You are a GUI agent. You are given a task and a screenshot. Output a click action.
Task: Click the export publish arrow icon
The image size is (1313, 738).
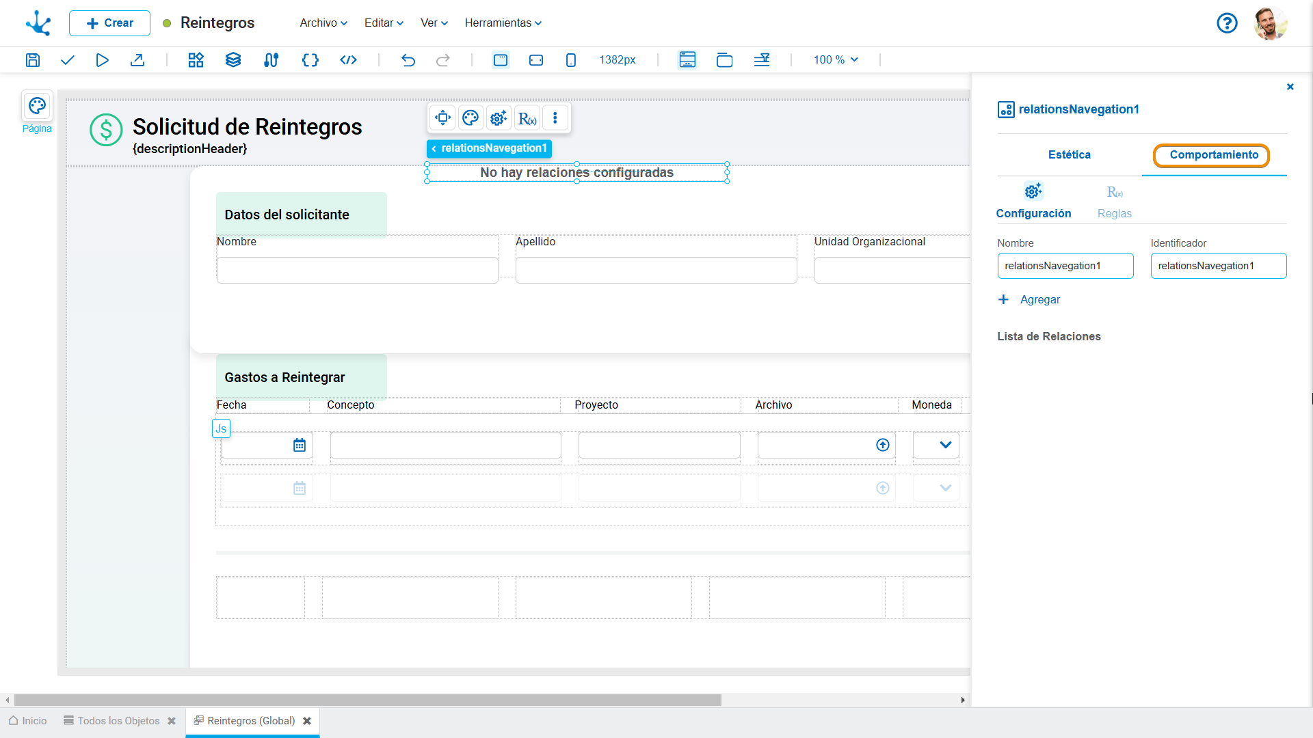137,60
